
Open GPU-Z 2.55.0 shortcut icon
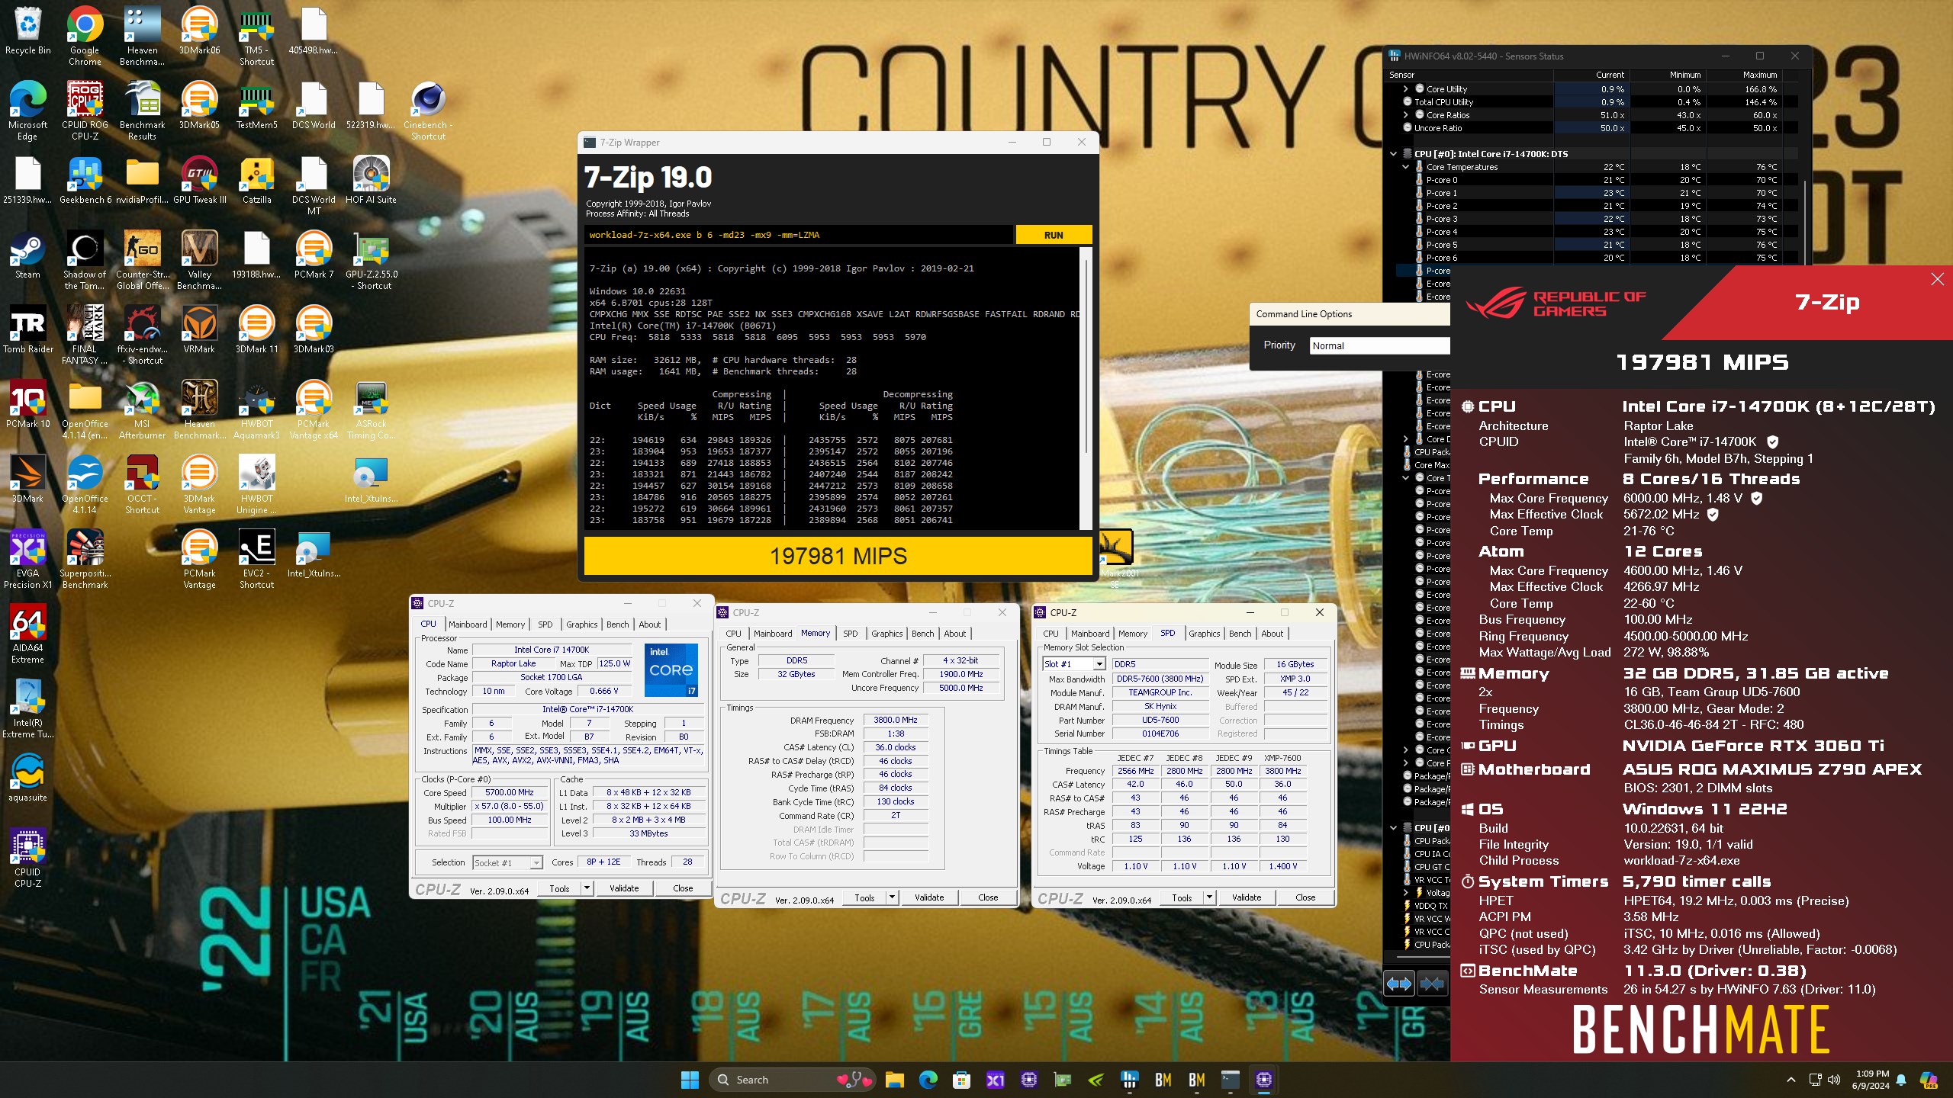pyautogui.click(x=371, y=261)
